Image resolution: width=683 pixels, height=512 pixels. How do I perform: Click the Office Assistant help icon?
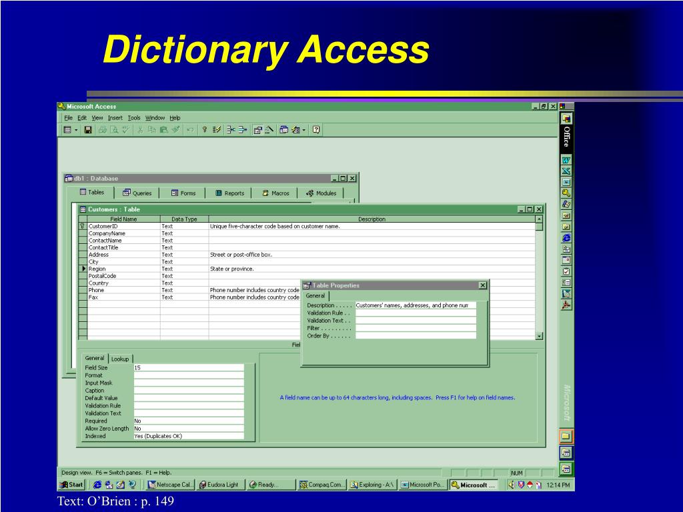(x=316, y=130)
